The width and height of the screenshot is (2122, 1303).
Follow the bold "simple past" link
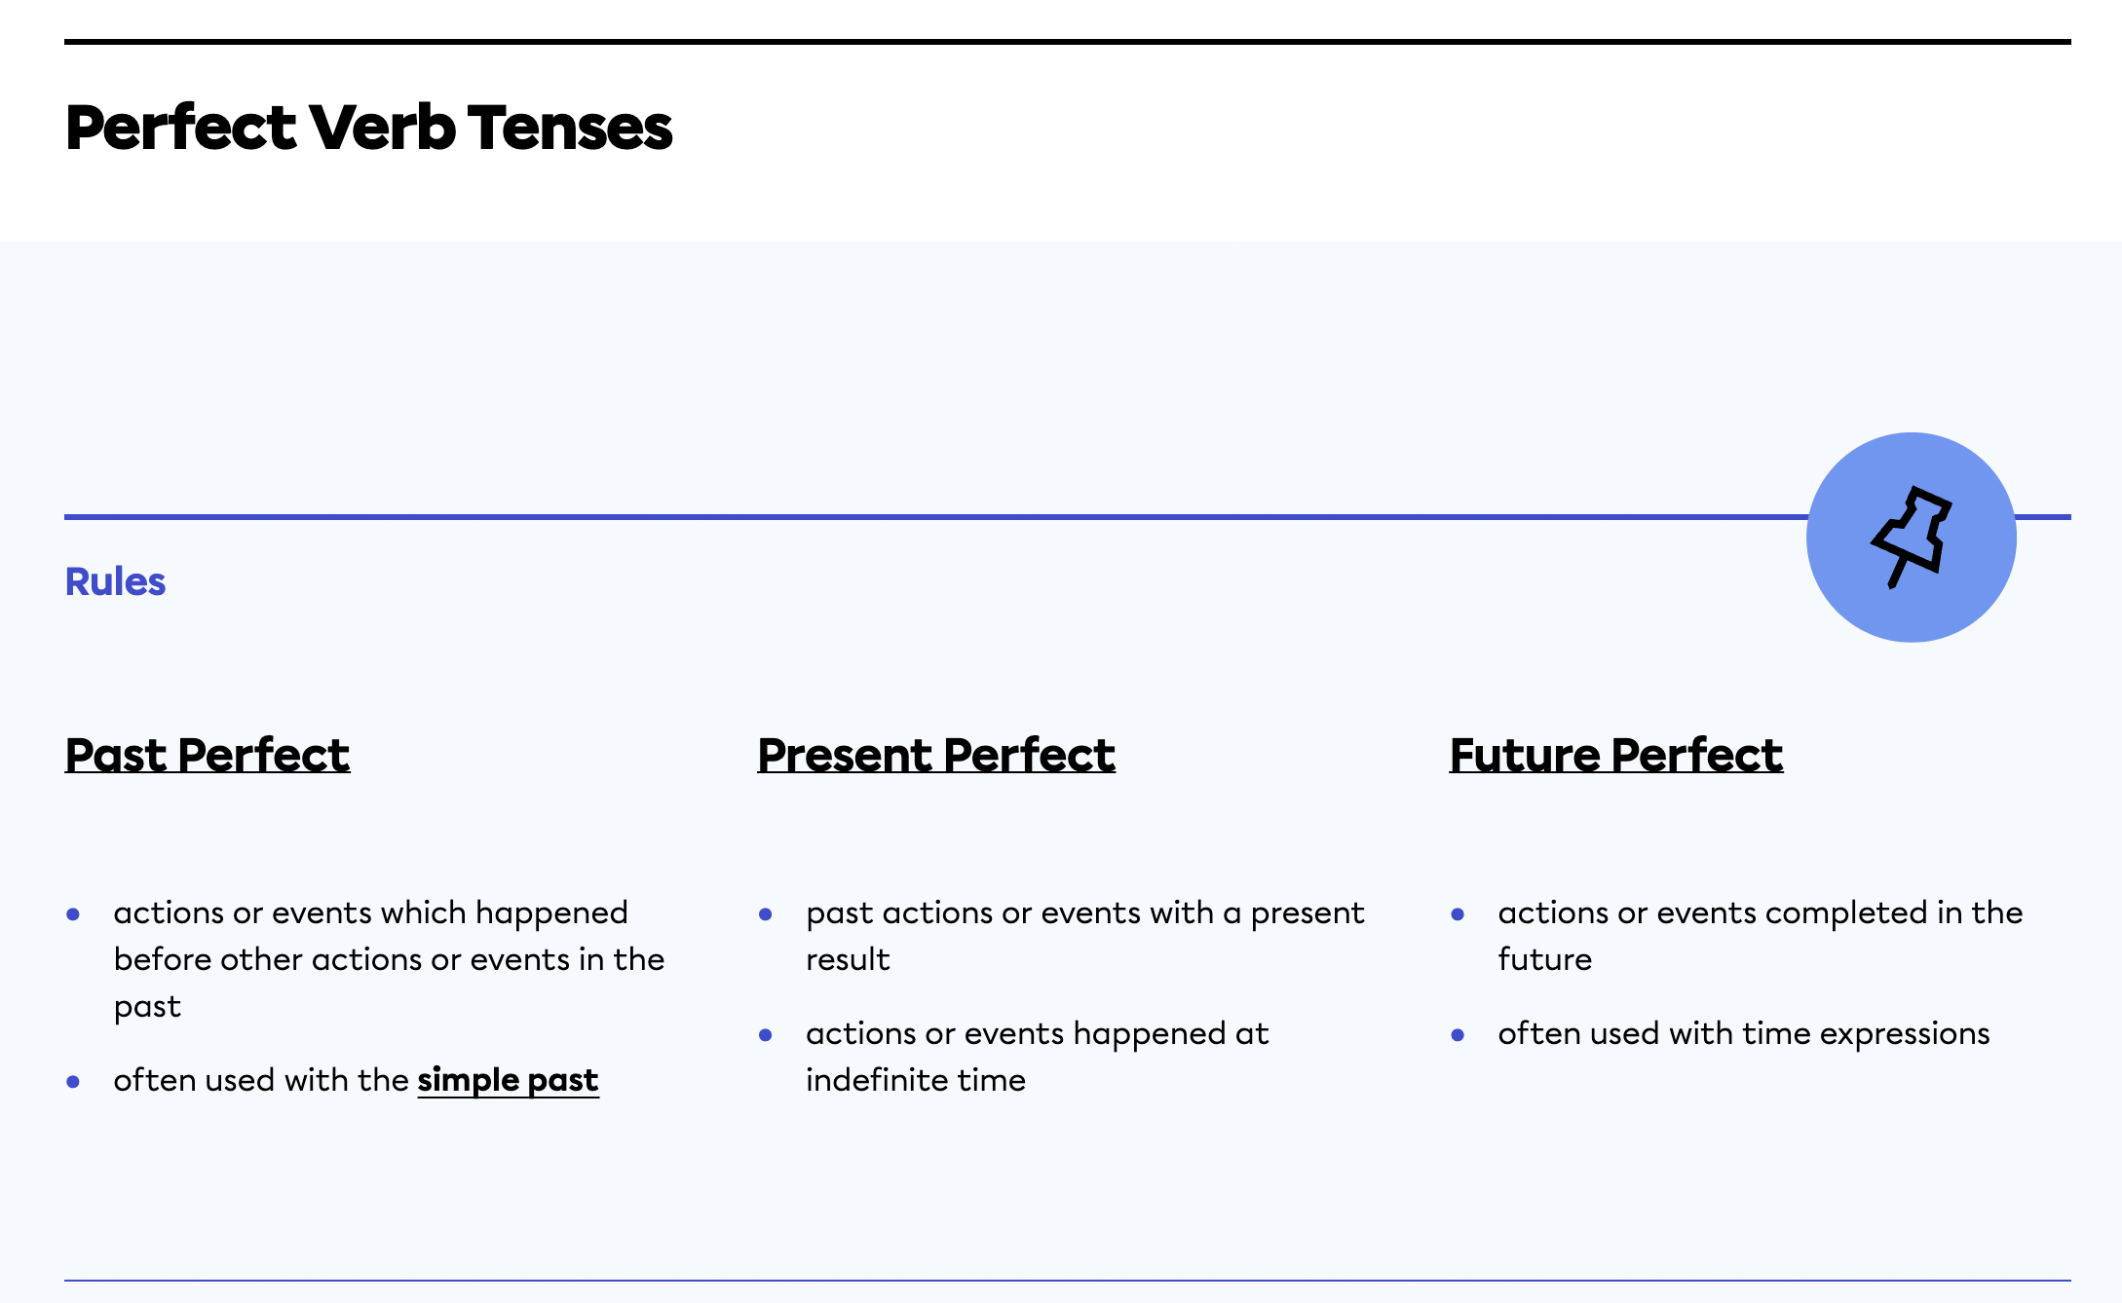point(508,1080)
